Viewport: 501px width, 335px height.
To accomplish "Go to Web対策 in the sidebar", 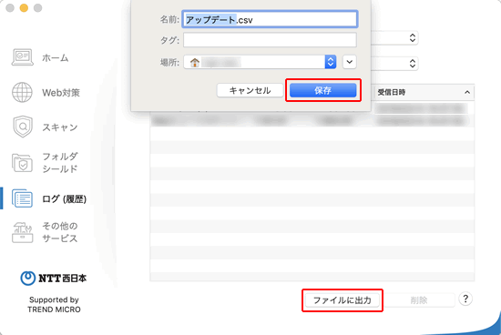I will coord(61,93).
